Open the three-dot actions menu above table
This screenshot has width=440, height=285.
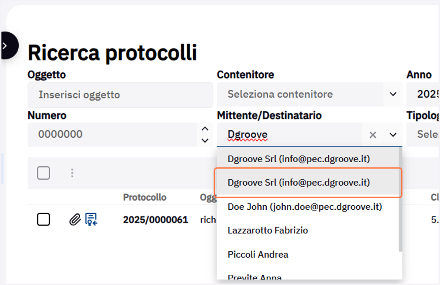point(72,173)
